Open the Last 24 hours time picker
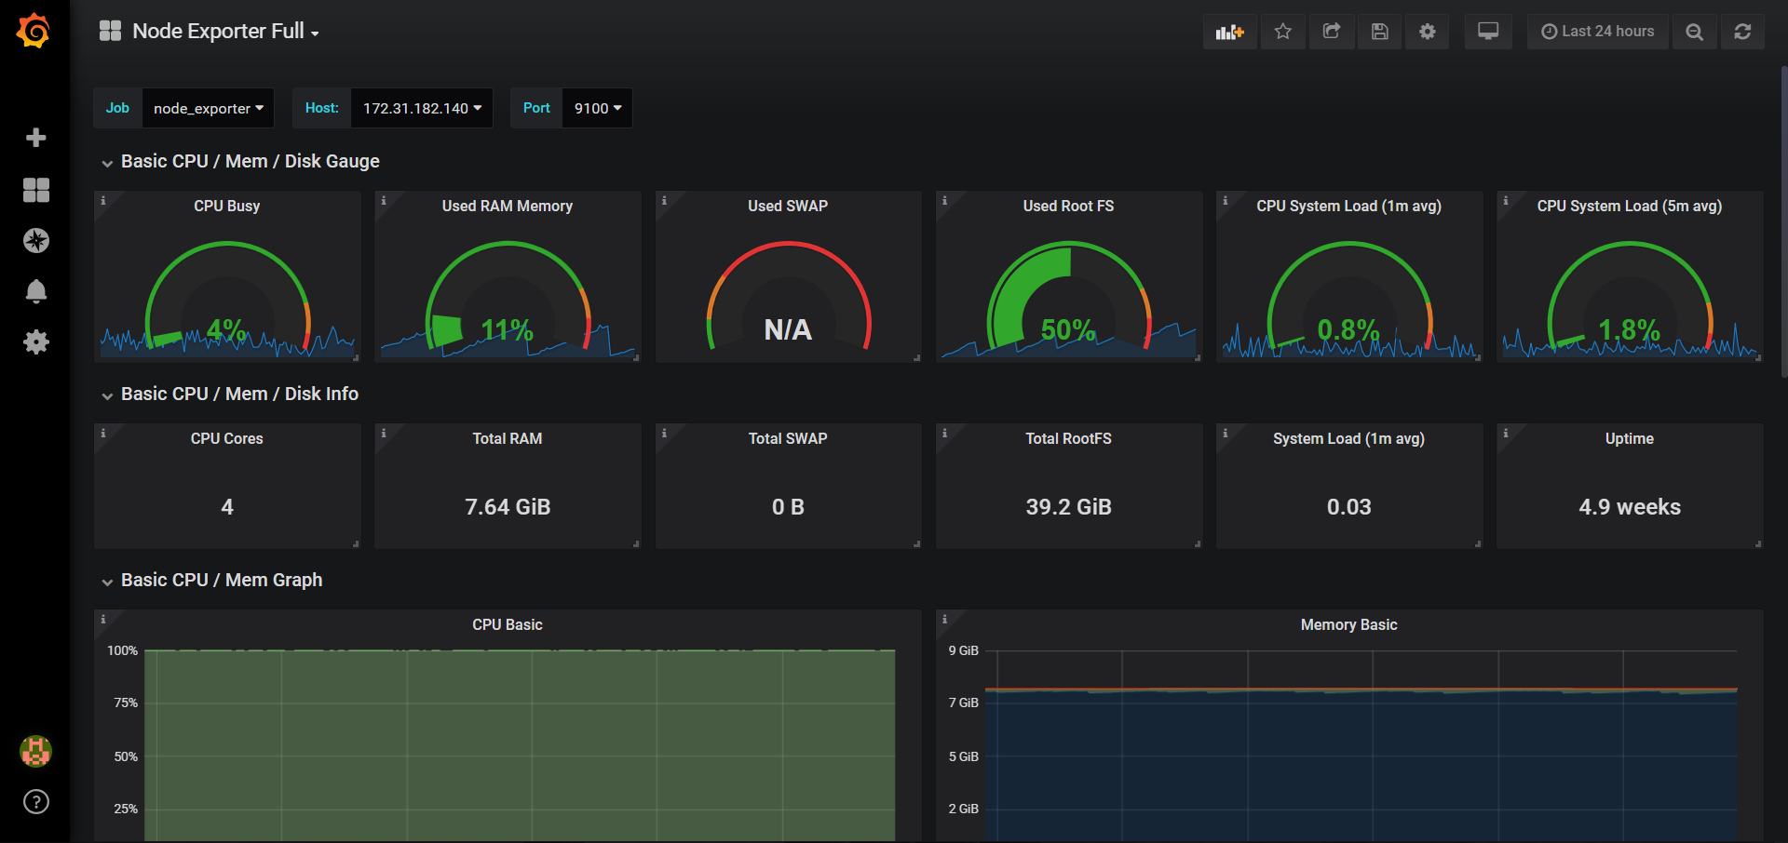1788x843 pixels. coord(1598,32)
